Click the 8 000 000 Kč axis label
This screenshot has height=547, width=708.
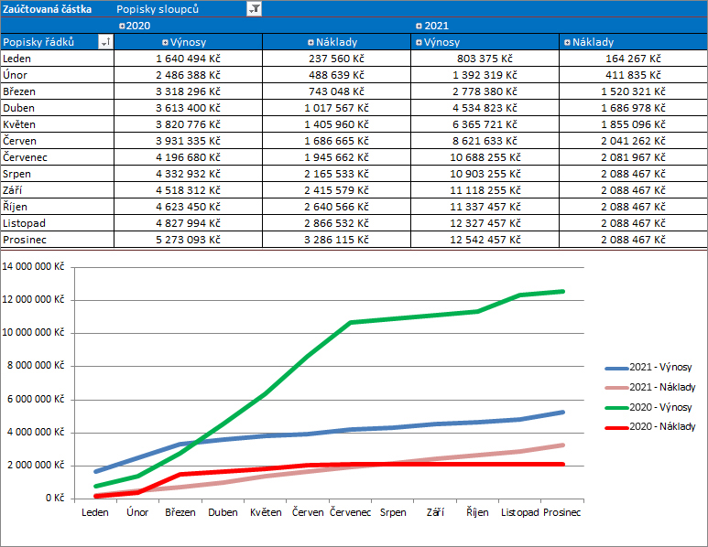[x=36, y=365]
